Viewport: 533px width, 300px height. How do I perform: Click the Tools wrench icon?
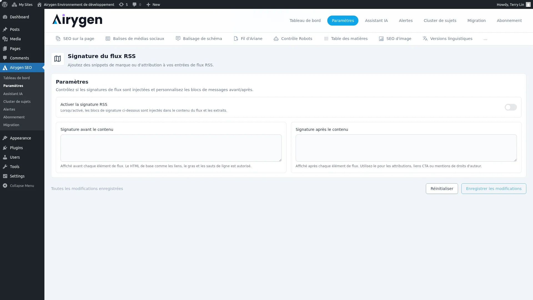(5, 167)
